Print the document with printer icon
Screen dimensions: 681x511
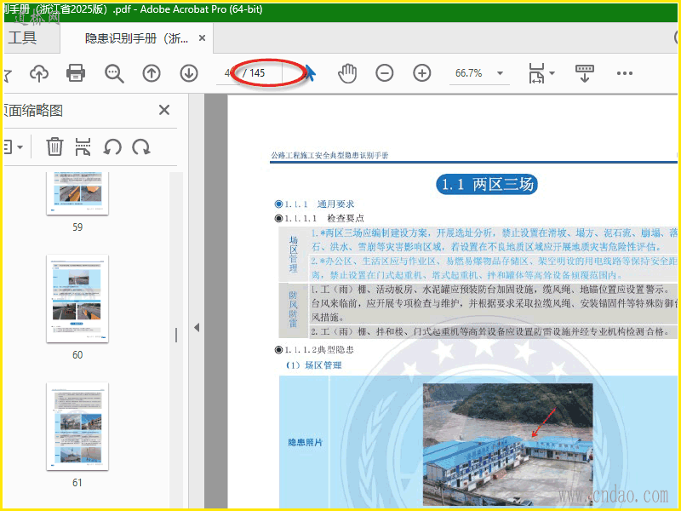[76, 73]
